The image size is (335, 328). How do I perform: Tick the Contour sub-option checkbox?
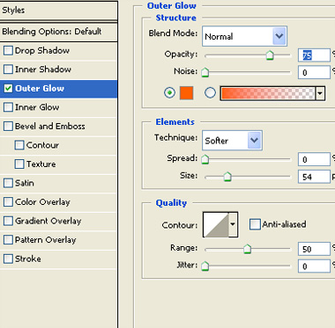(19, 145)
